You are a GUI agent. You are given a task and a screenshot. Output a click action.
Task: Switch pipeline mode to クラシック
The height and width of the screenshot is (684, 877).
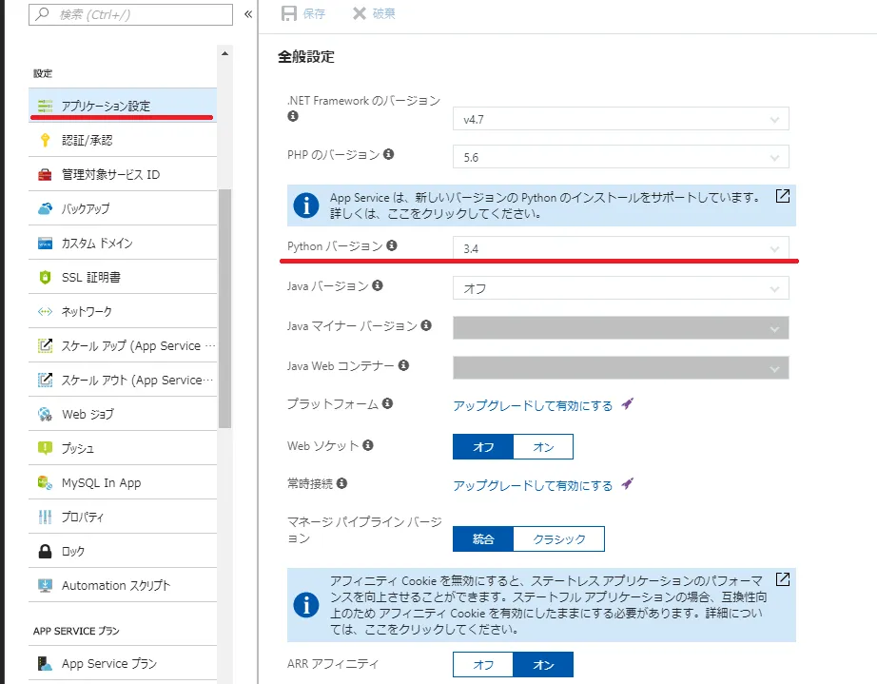(558, 538)
